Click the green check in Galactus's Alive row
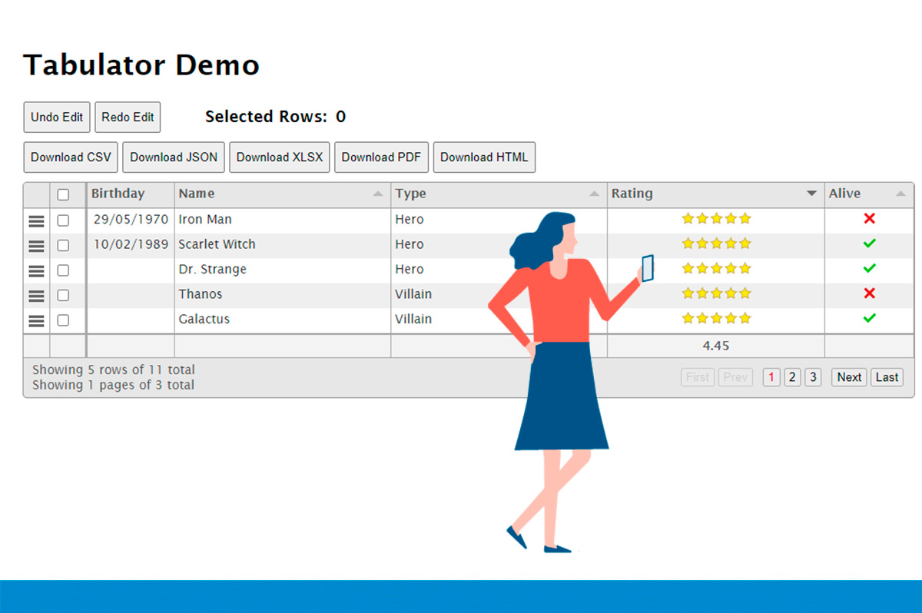Image resolution: width=922 pixels, height=613 pixels. 868,319
